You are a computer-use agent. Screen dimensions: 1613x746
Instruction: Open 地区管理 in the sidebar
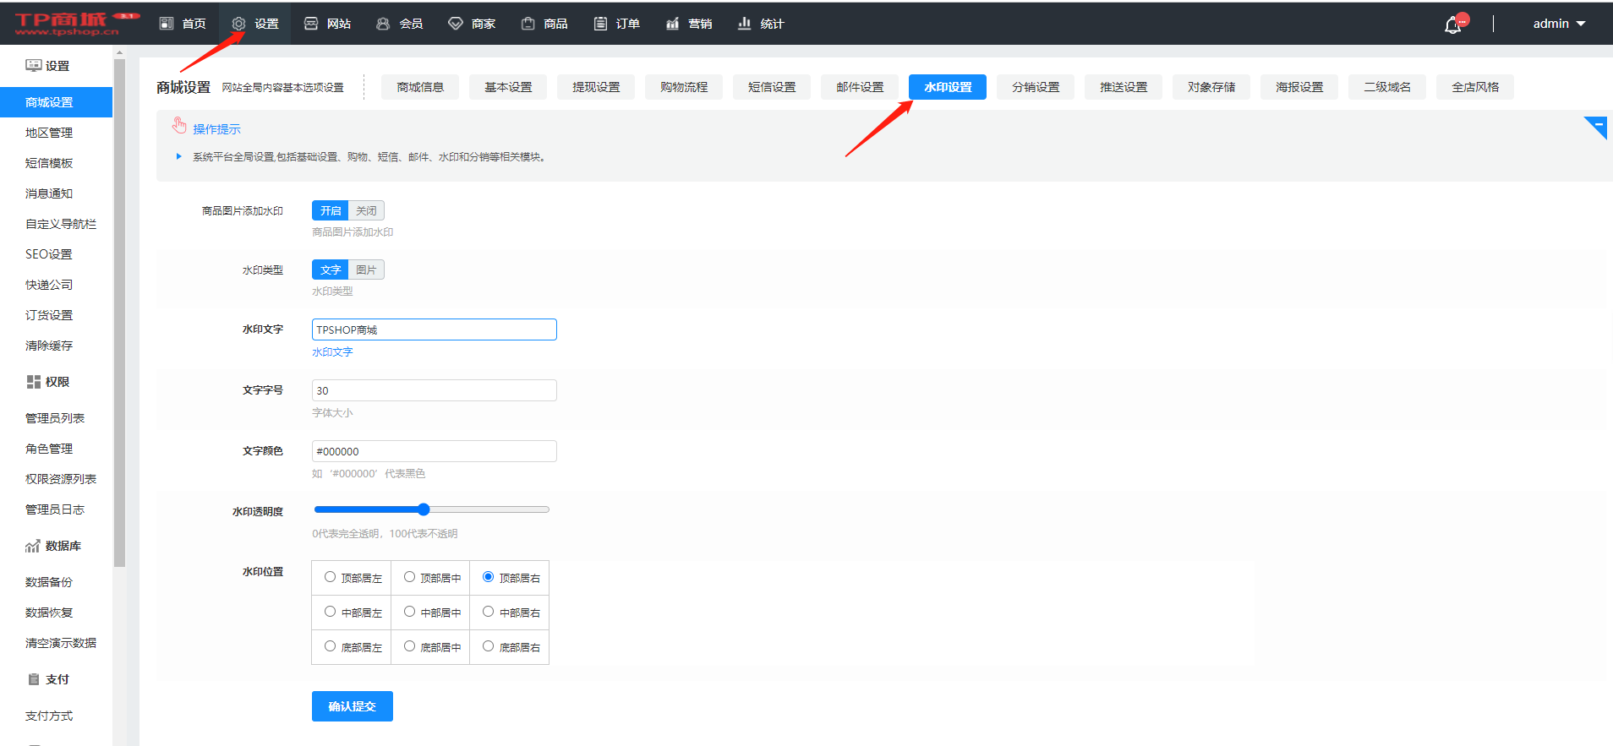49,133
